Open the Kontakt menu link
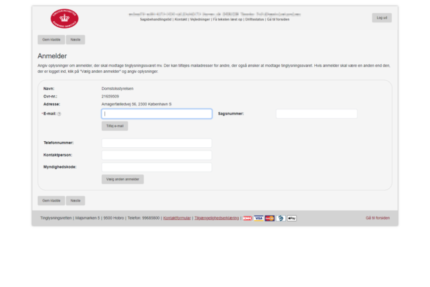The height and width of the screenshot is (287, 430). tap(181, 19)
